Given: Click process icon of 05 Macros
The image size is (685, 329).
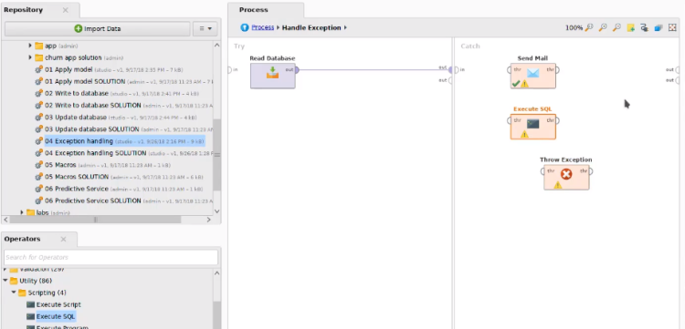Looking at the screenshot, I should [x=39, y=165].
